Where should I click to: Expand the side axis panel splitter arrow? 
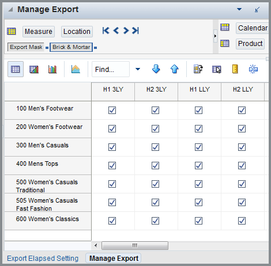click(x=215, y=36)
